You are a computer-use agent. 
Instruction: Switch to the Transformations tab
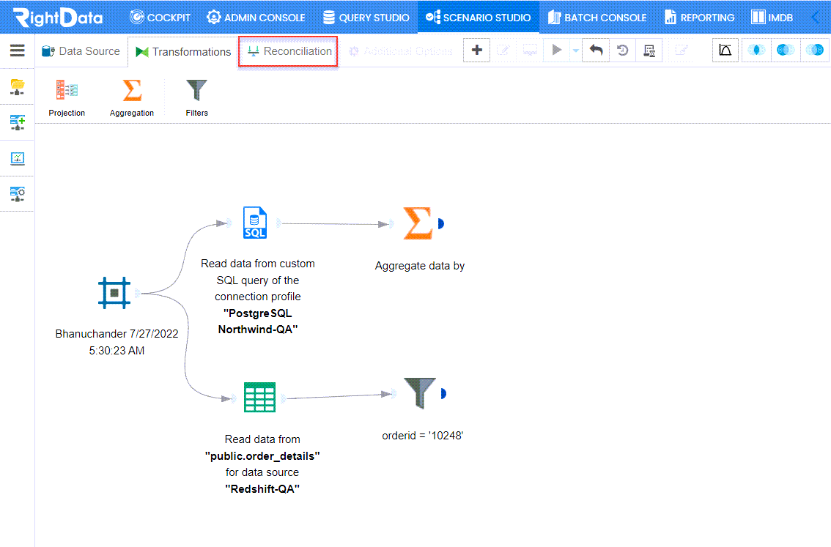coord(183,51)
